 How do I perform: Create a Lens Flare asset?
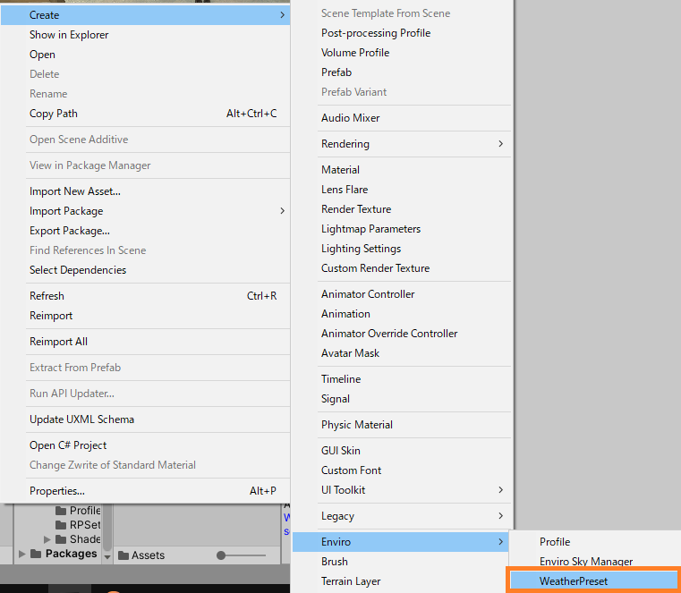click(402, 190)
